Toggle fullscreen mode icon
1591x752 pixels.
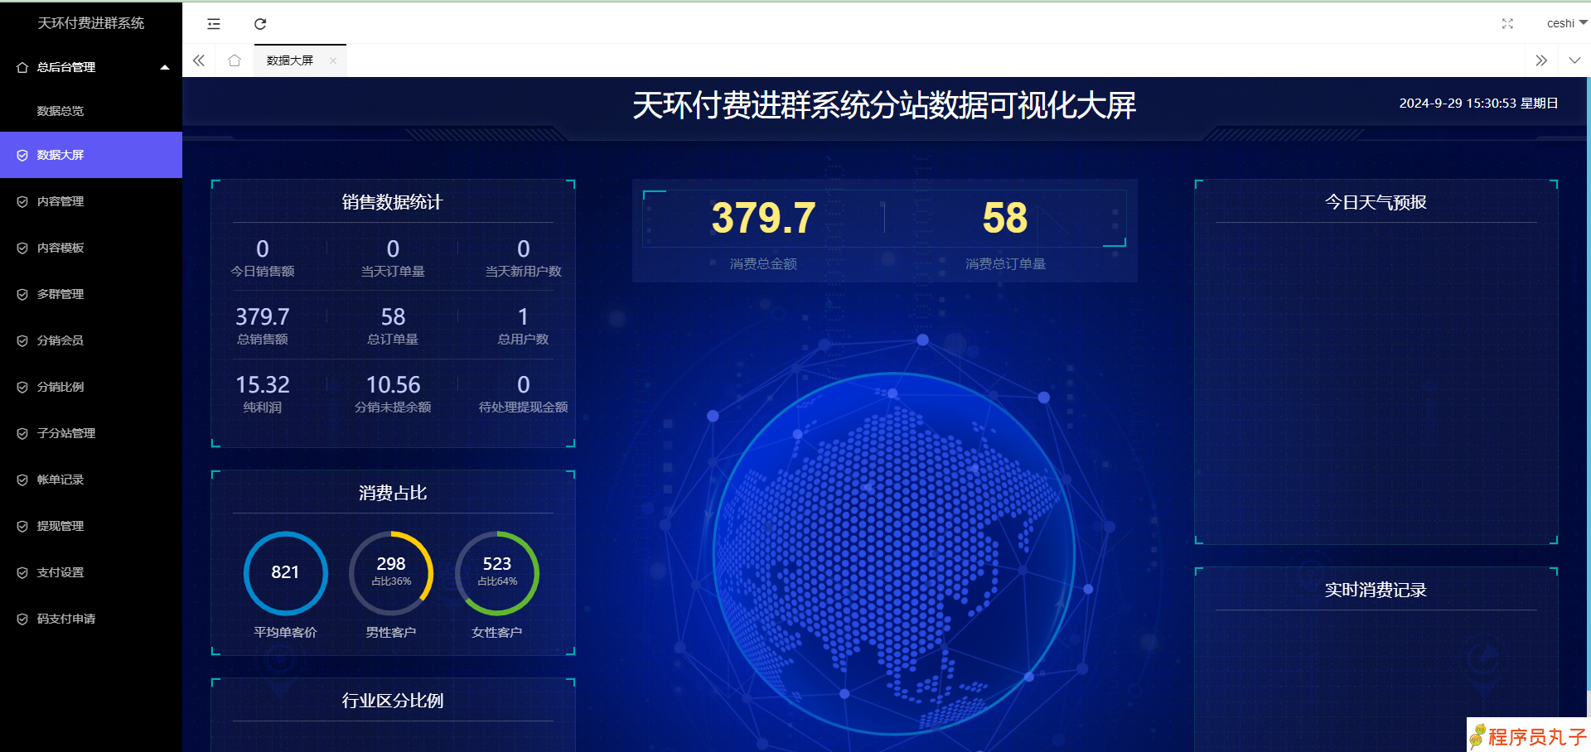[1507, 24]
